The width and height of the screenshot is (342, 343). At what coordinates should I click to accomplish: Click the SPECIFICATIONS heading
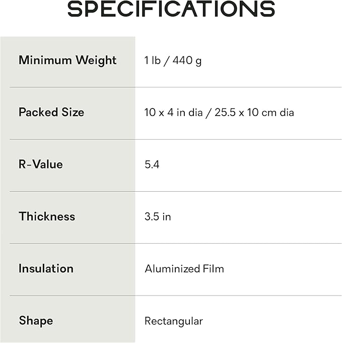(171, 10)
